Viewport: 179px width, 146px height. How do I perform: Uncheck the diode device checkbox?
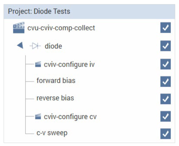(165, 46)
